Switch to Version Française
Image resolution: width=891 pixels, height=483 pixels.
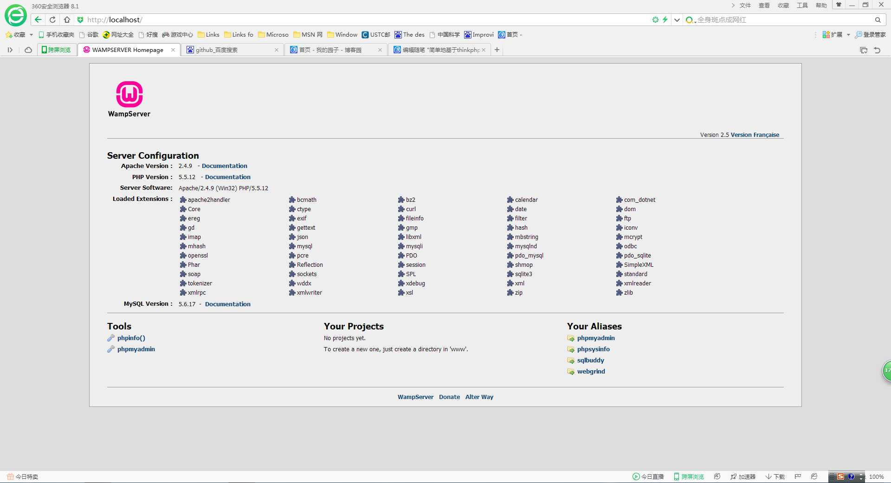tap(755, 135)
